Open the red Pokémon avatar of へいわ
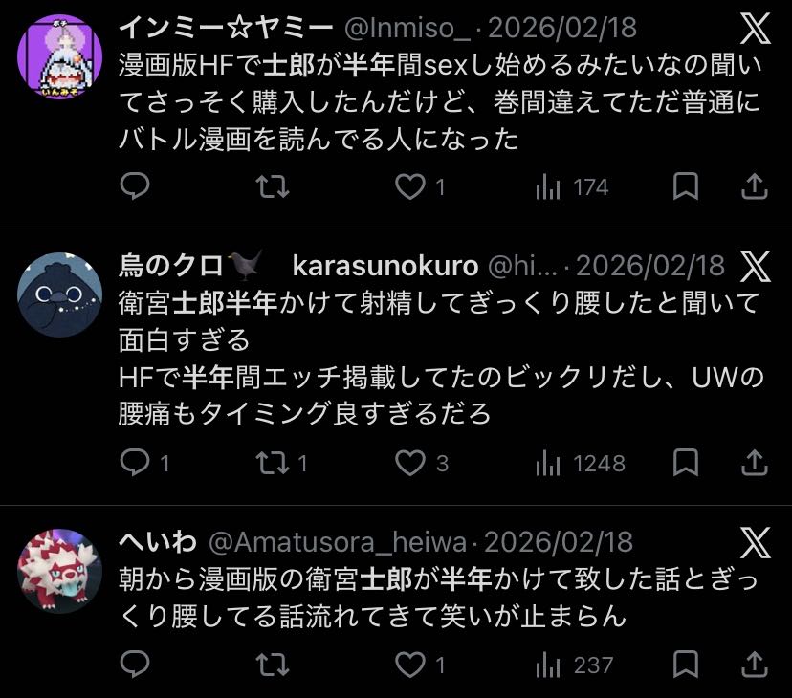 coord(59,571)
